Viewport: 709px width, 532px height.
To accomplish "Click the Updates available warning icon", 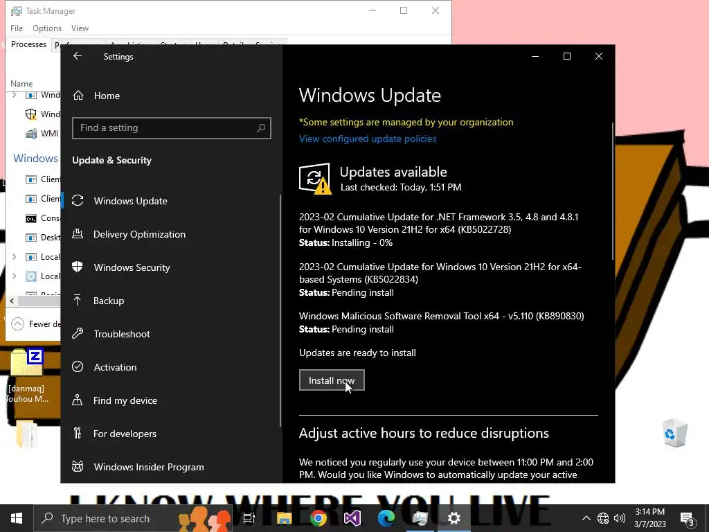I will 315,179.
